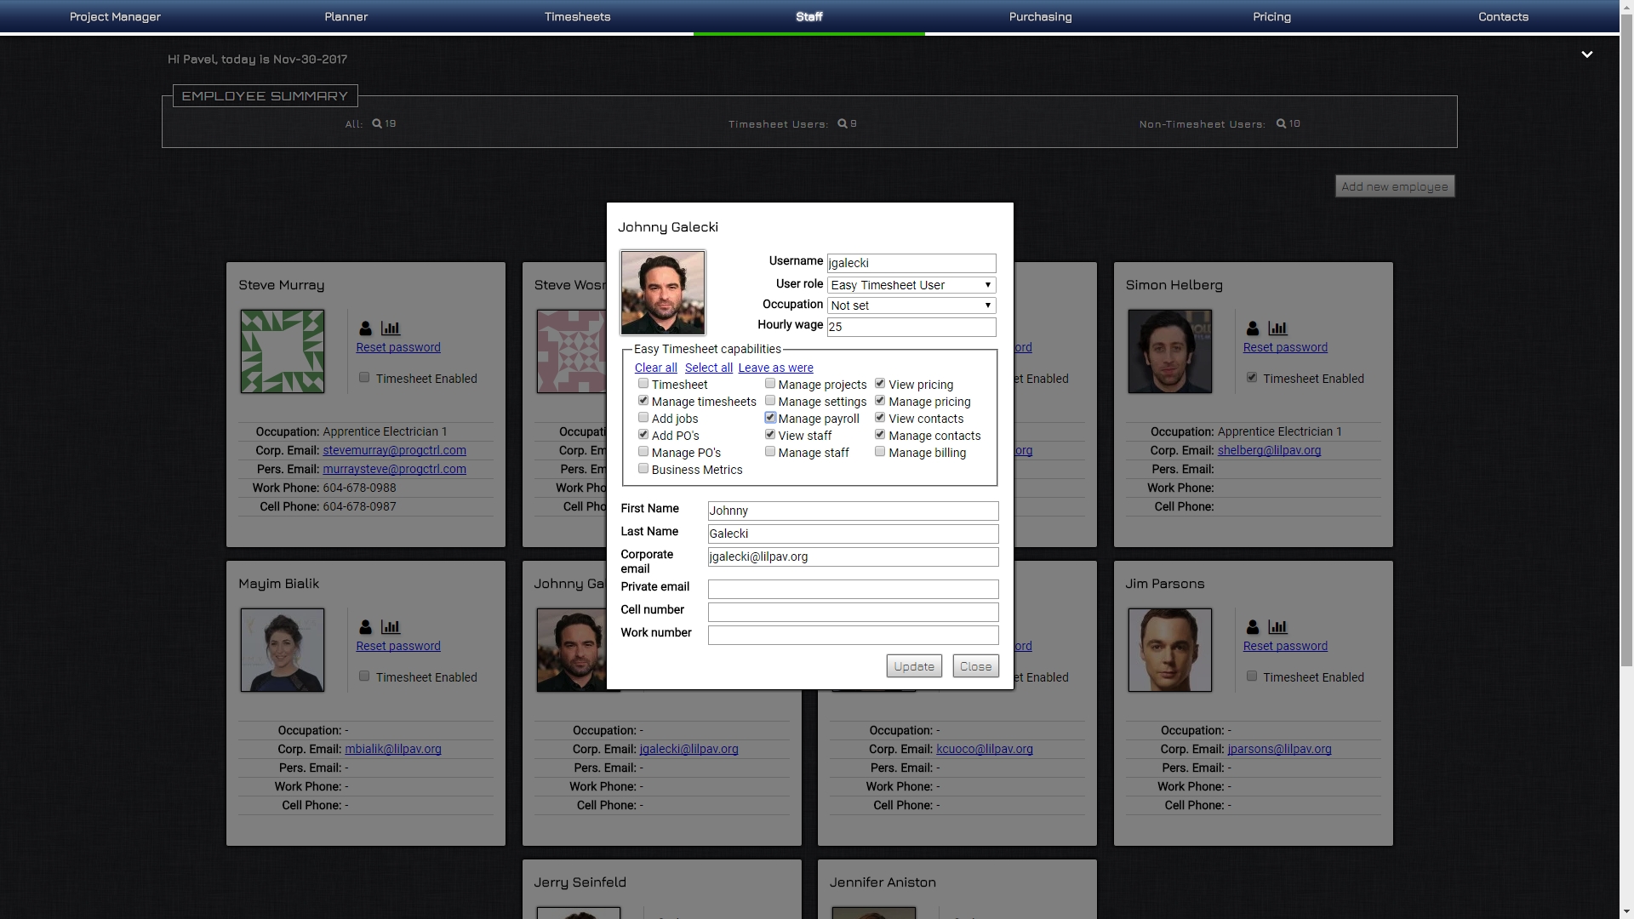Enable Manage settings capability
The height and width of the screenshot is (919, 1634).
tap(770, 401)
